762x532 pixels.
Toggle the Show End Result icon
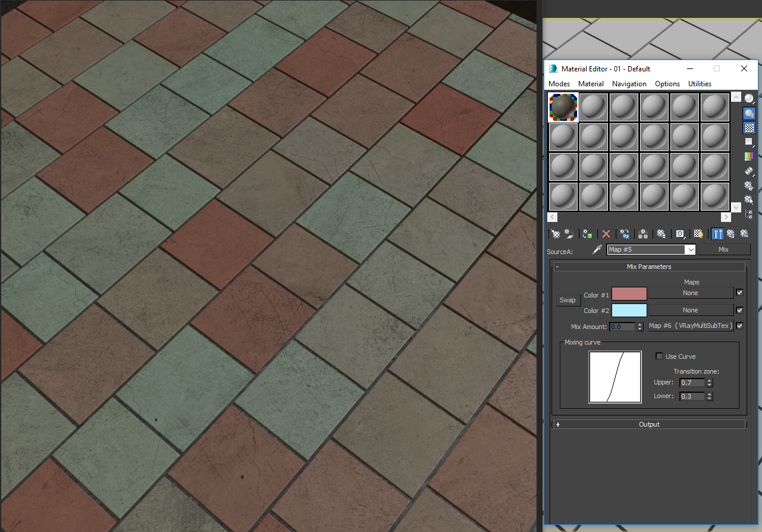click(x=717, y=234)
